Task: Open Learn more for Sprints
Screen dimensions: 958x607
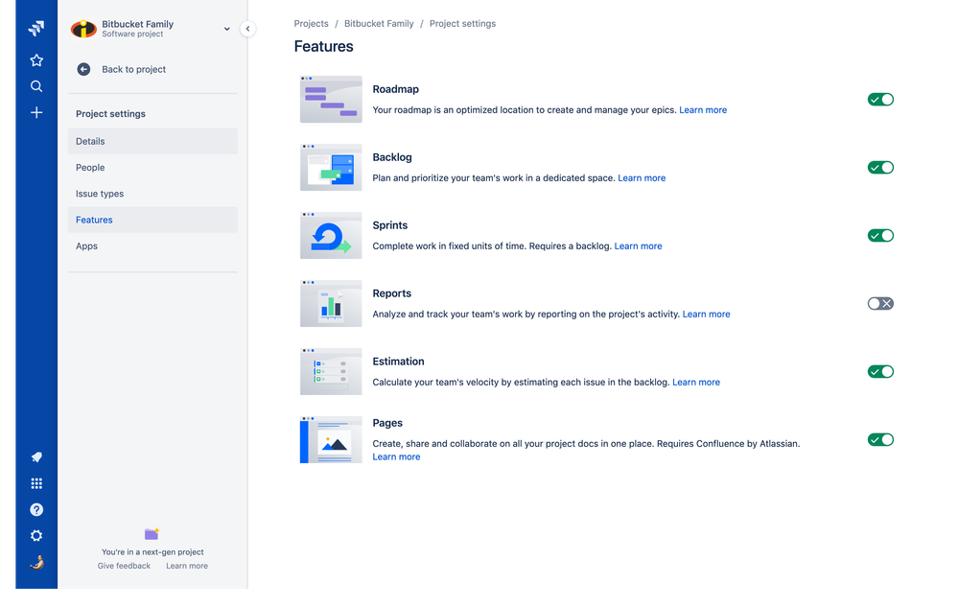Action: click(x=638, y=245)
